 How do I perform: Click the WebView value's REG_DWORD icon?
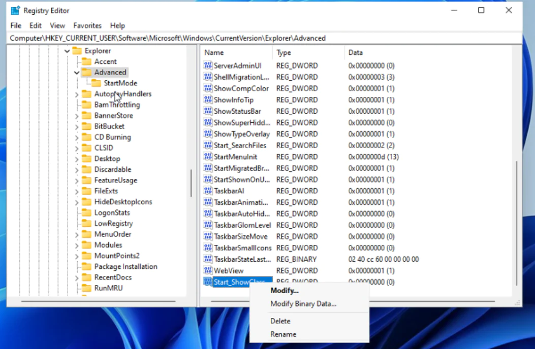pyautogui.click(x=208, y=270)
